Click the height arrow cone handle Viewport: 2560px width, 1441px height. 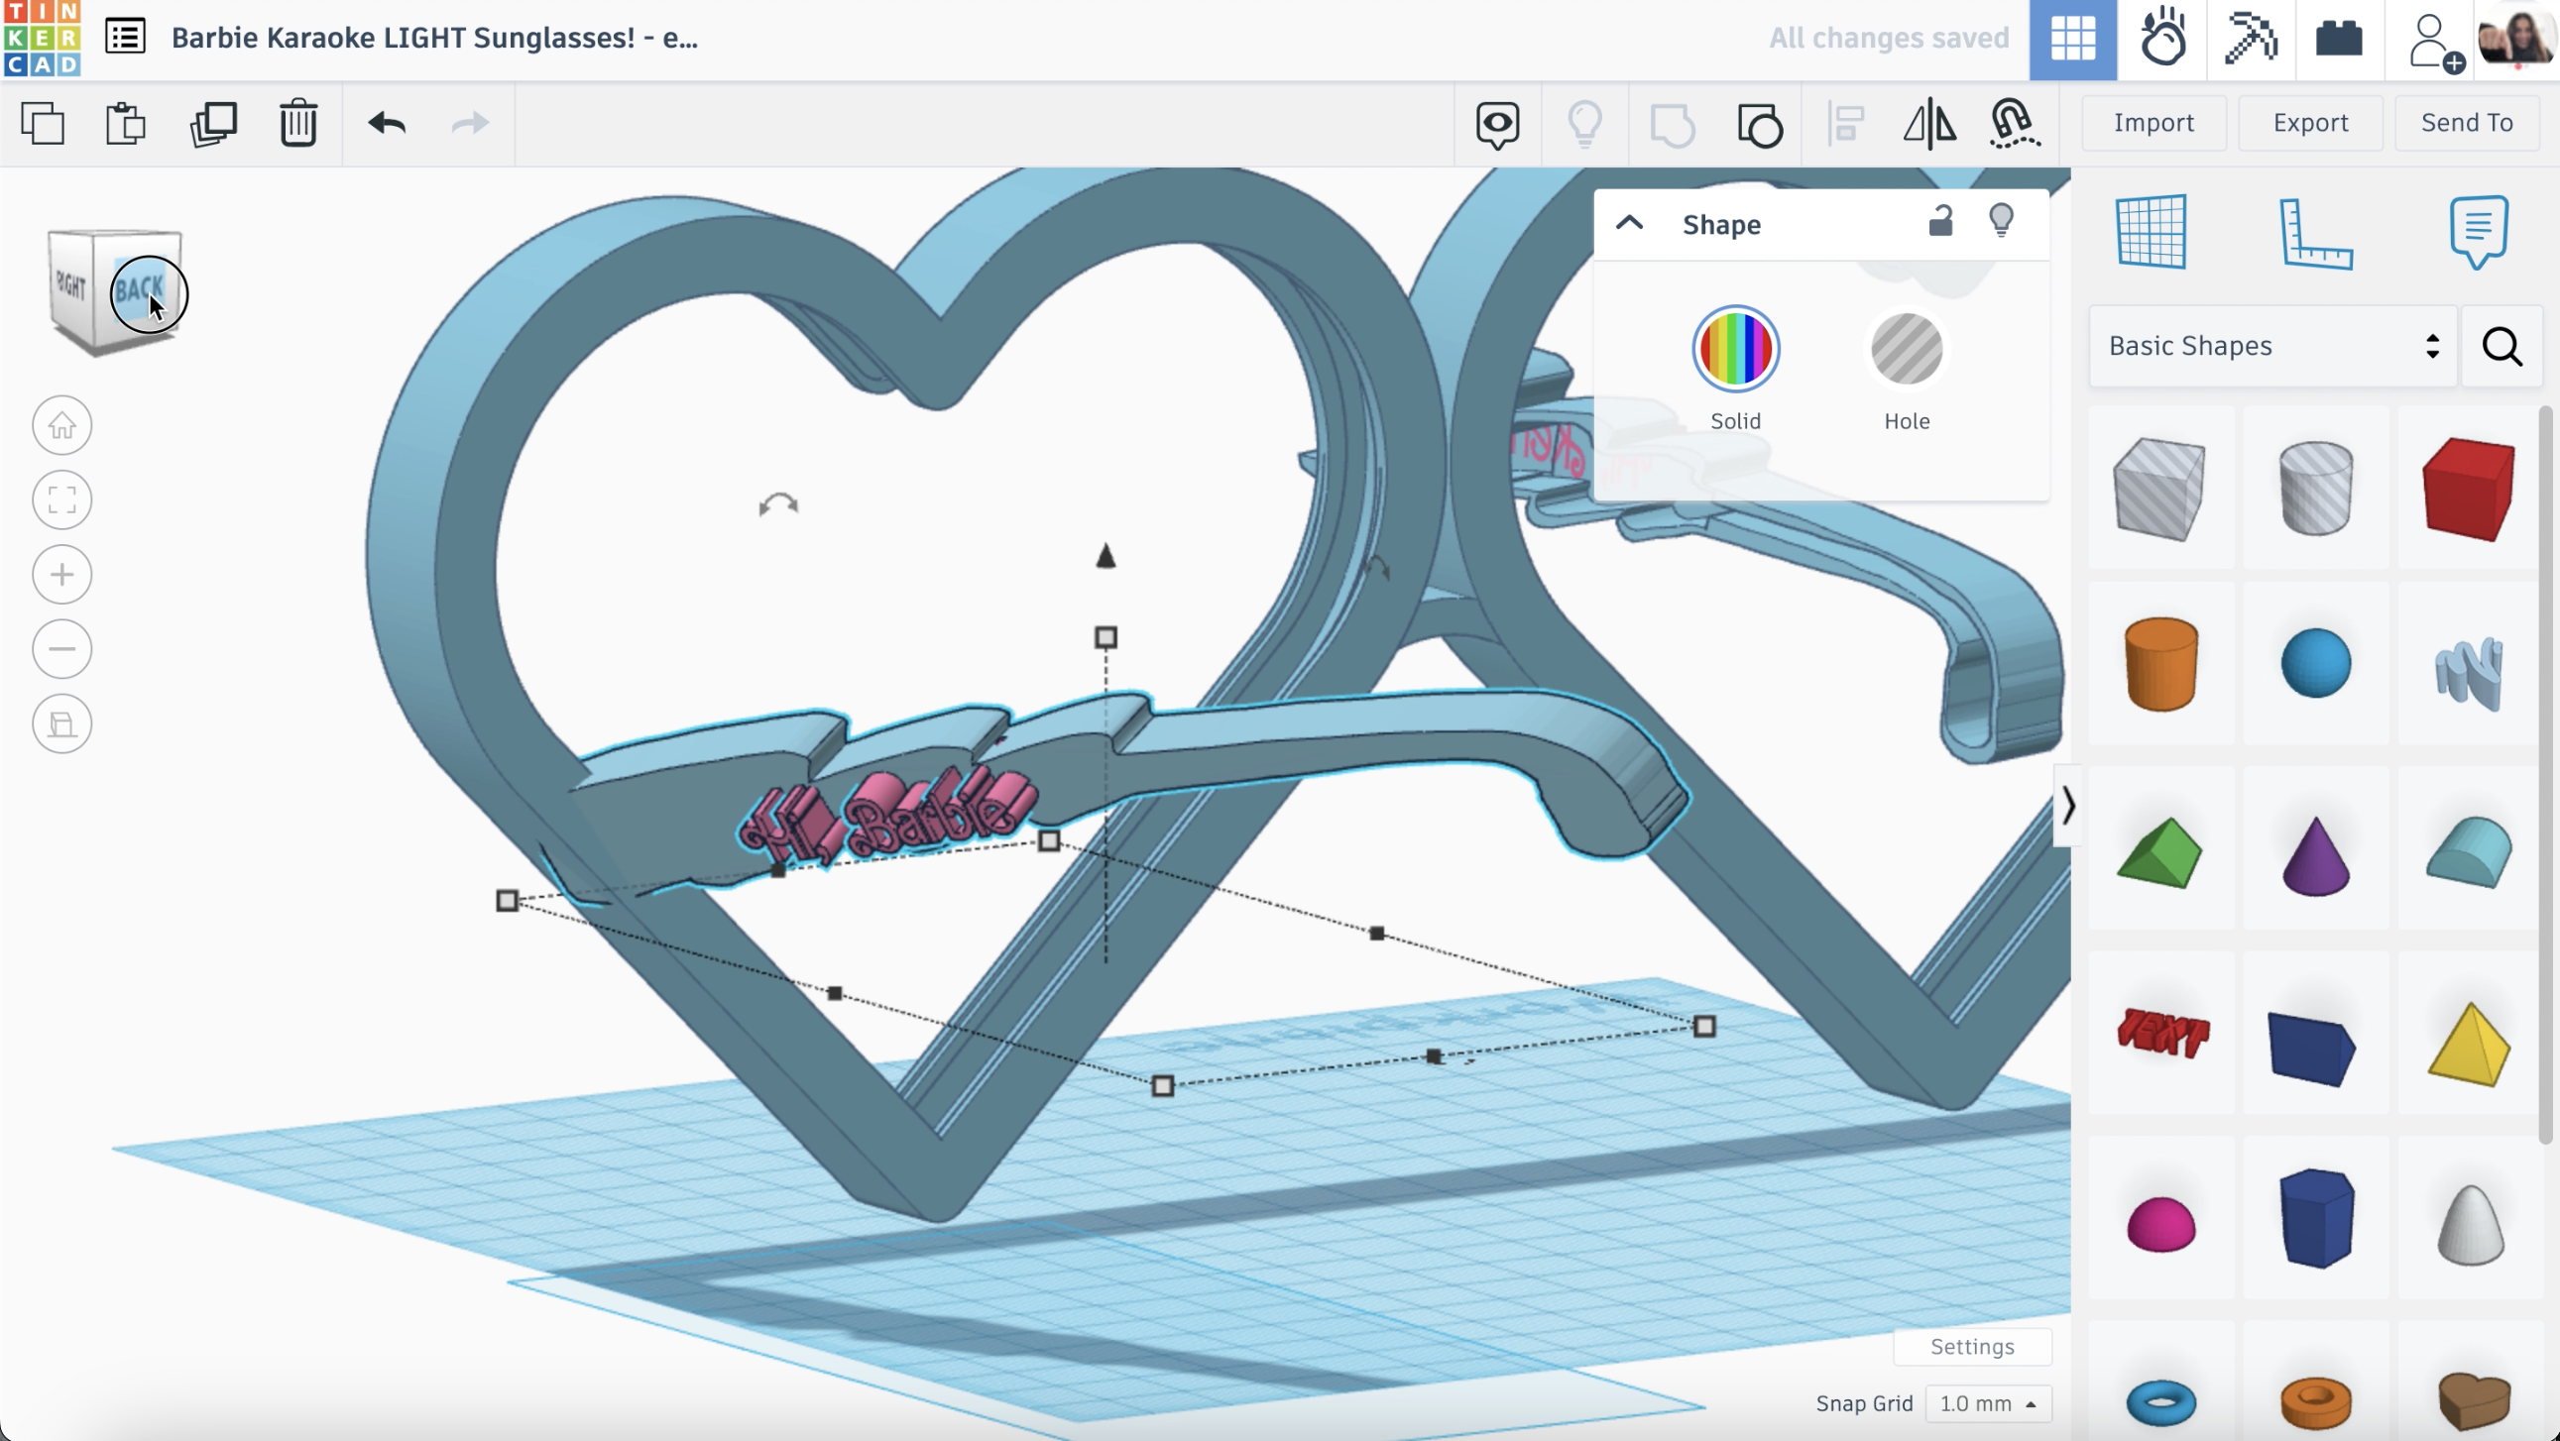pos(1105,555)
